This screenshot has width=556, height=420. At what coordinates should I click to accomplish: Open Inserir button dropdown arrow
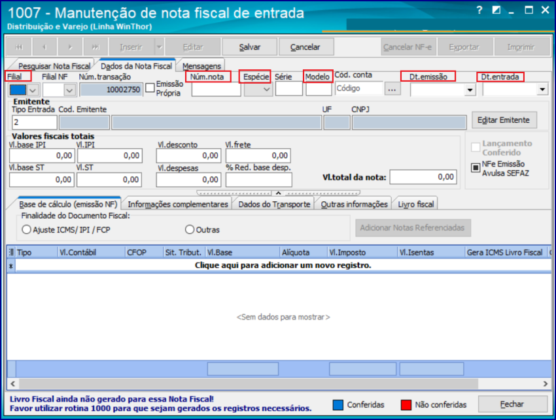[x=159, y=47]
